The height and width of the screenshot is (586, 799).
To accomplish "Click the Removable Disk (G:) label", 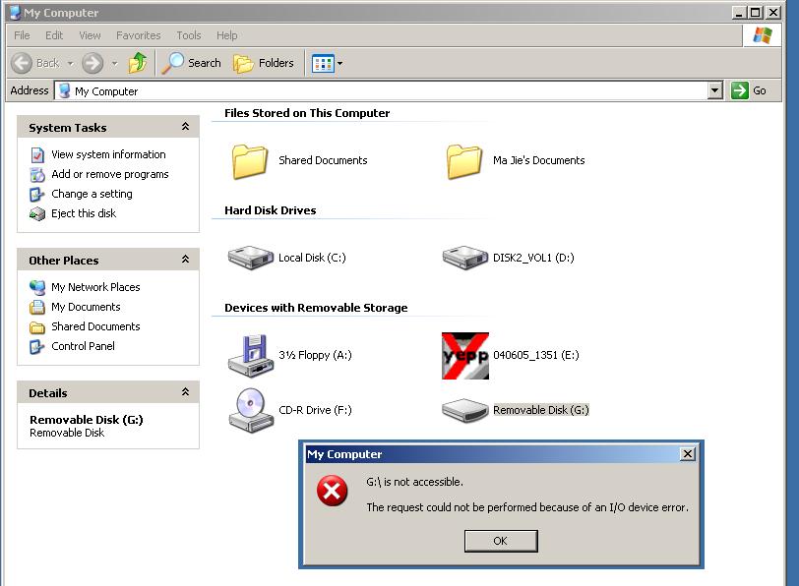I will tap(540, 410).
